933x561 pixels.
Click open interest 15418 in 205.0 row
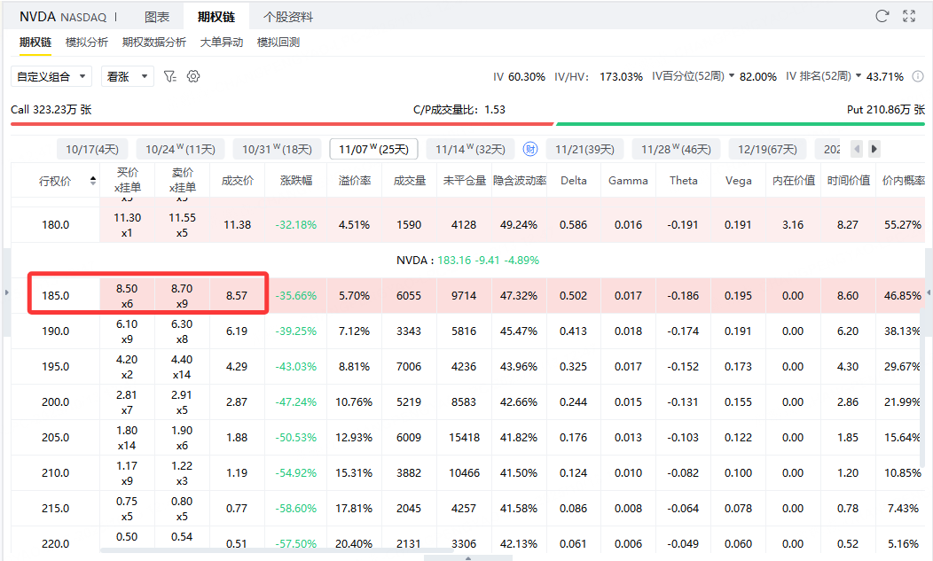point(464,437)
